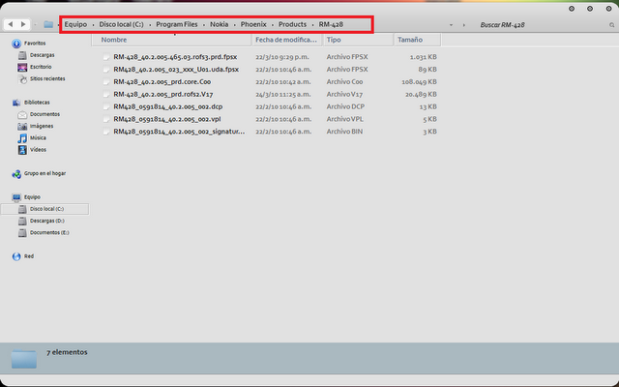The height and width of the screenshot is (387, 619).
Task: Click the search magnifier icon
Action: tap(611, 25)
